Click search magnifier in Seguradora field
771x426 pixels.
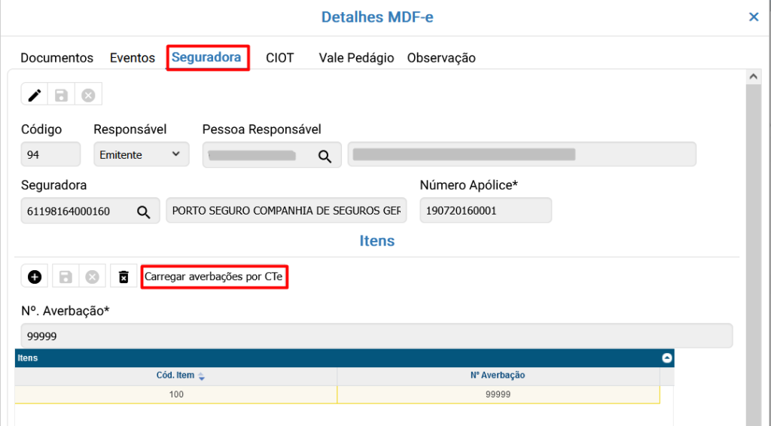(x=143, y=211)
